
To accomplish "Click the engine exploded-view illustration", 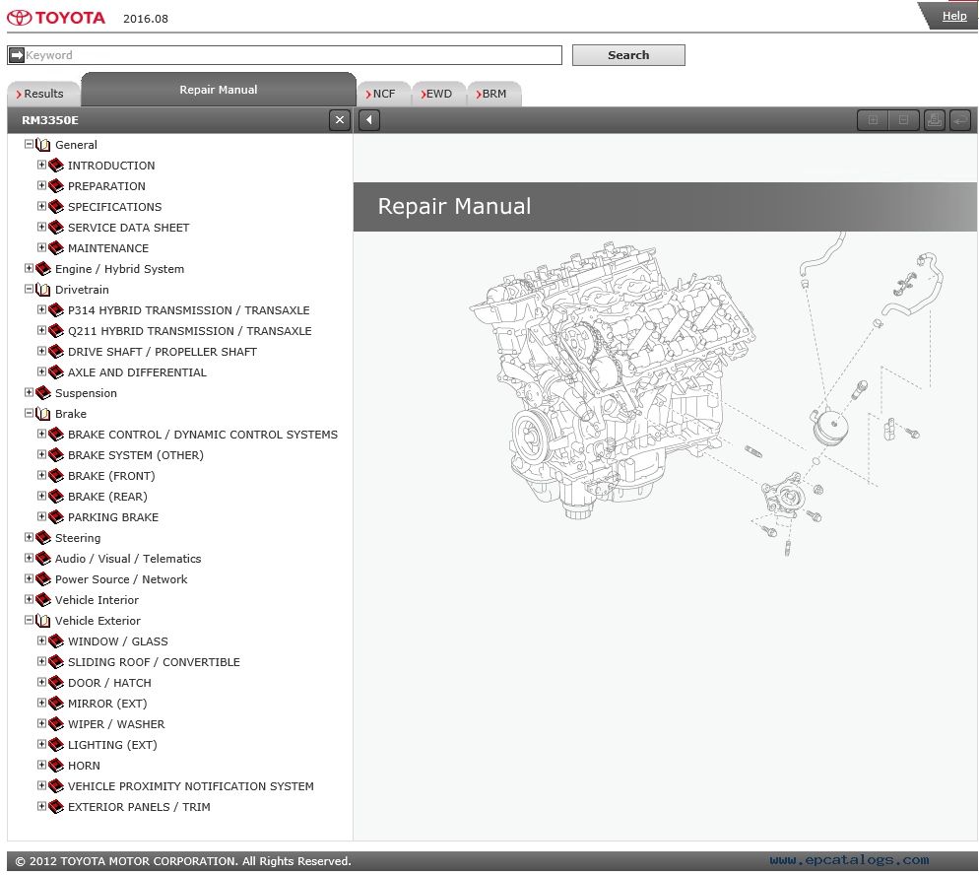I will [704, 393].
